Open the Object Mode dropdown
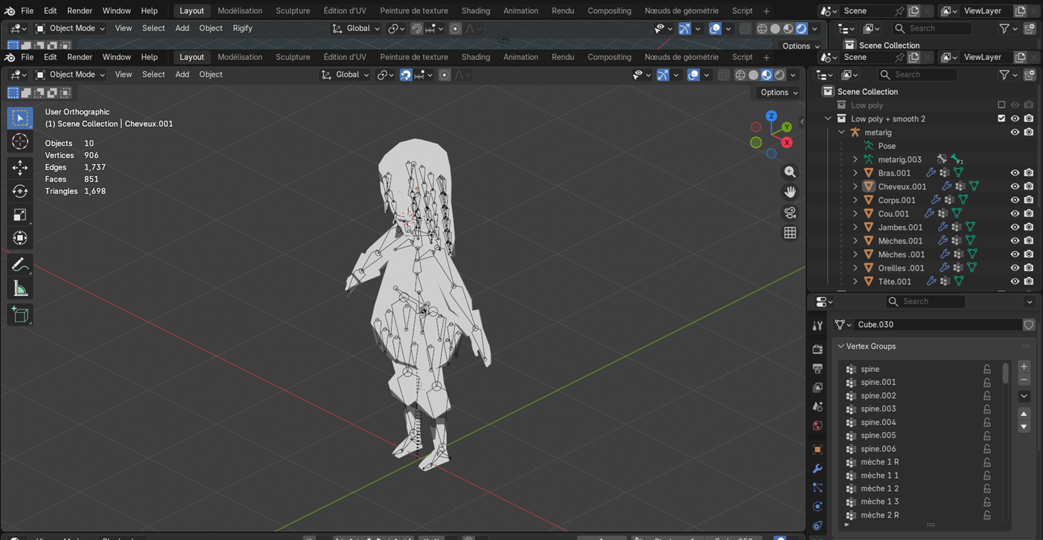The width and height of the screenshot is (1043, 540). (70, 75)
